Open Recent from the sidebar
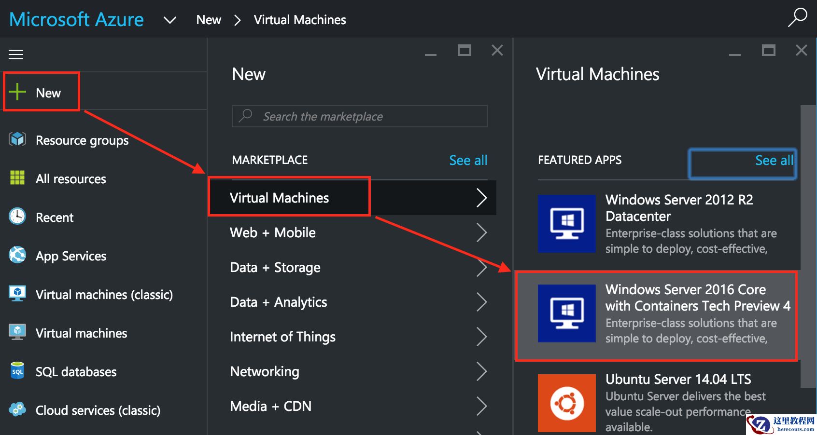The width and height of the screenshot is (817, 435). pos(55,217)
